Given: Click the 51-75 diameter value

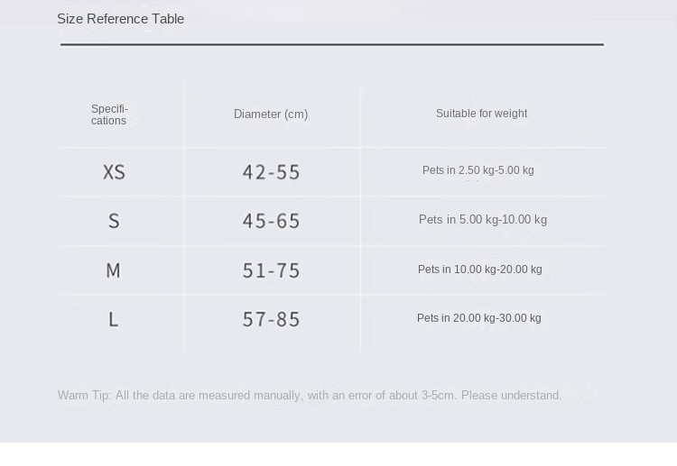Looking at the screenshot, I should (x=271, y=270).
